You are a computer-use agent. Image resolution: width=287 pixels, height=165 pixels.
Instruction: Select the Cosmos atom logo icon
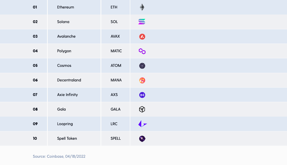point(142,66)
